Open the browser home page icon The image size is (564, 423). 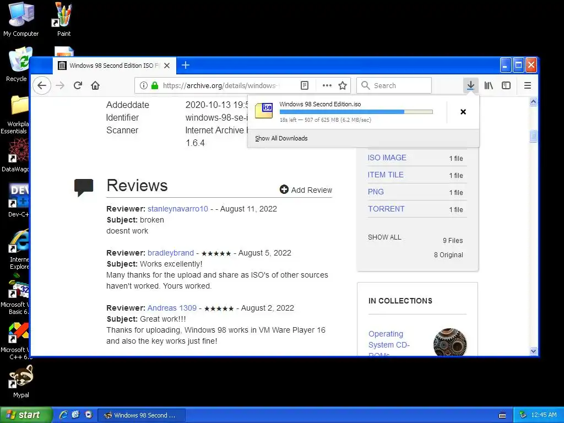(x=95, y=85)
